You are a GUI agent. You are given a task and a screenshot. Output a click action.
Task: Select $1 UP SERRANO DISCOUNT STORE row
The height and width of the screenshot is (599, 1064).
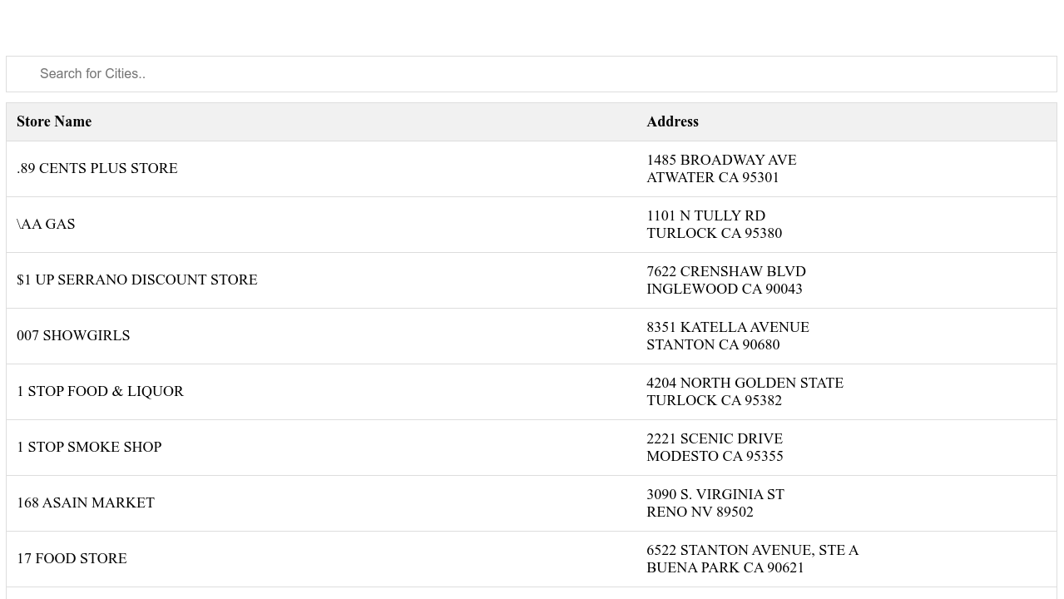(137, 280)
